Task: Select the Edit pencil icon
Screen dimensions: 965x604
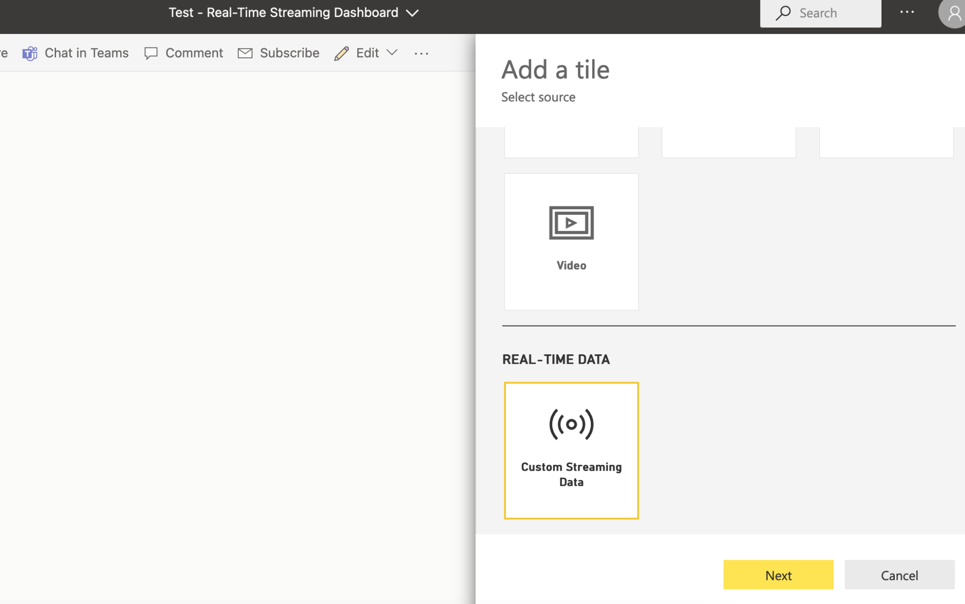Action: click(341, 53)
